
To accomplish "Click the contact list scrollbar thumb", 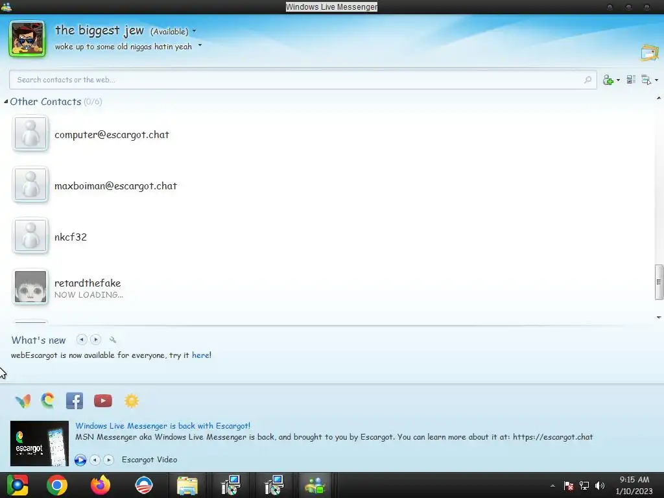I will [x=659, y=282].
